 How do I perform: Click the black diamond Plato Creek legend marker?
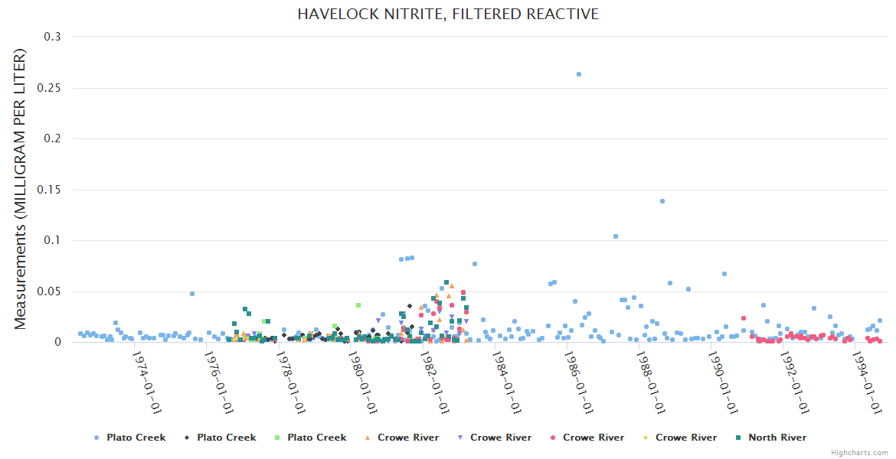tap(187, 438)
